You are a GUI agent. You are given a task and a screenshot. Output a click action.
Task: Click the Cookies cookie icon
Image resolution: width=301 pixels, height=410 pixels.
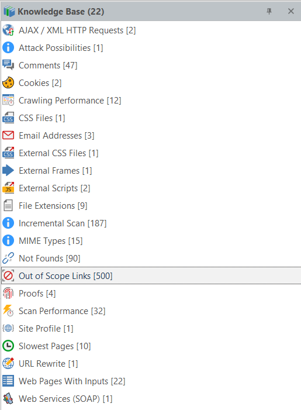pyautogui.click(x=8, y=83)
